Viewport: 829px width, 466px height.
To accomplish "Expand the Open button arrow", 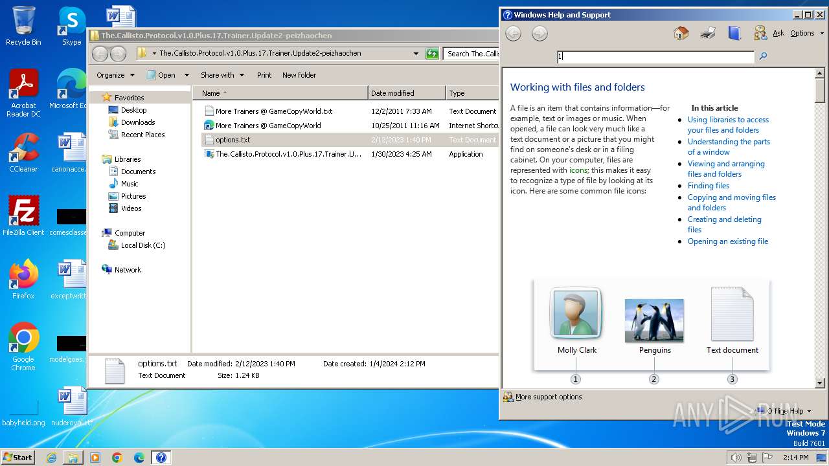I will click(x=187, y=75).
